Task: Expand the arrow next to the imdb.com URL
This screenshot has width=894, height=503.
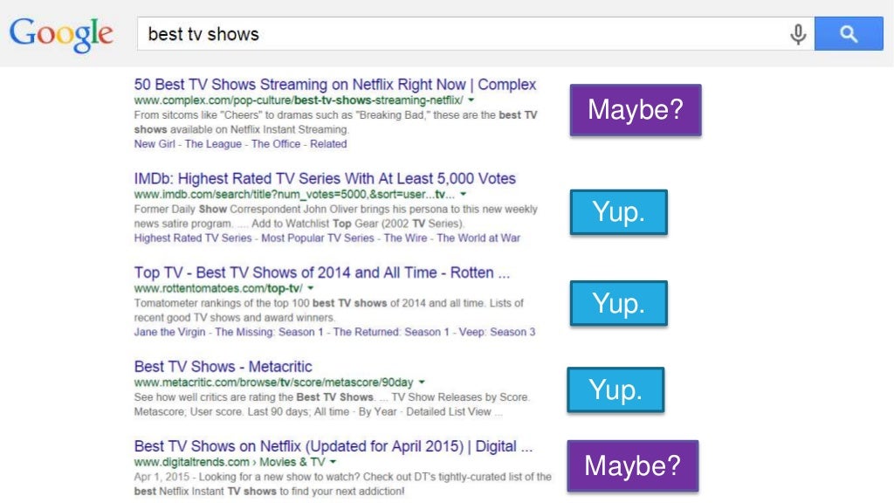Action: tap(463, 194)
